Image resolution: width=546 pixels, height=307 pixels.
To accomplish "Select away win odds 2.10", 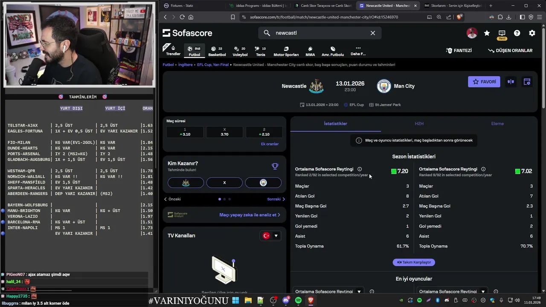I will click(x=264, y=132).
